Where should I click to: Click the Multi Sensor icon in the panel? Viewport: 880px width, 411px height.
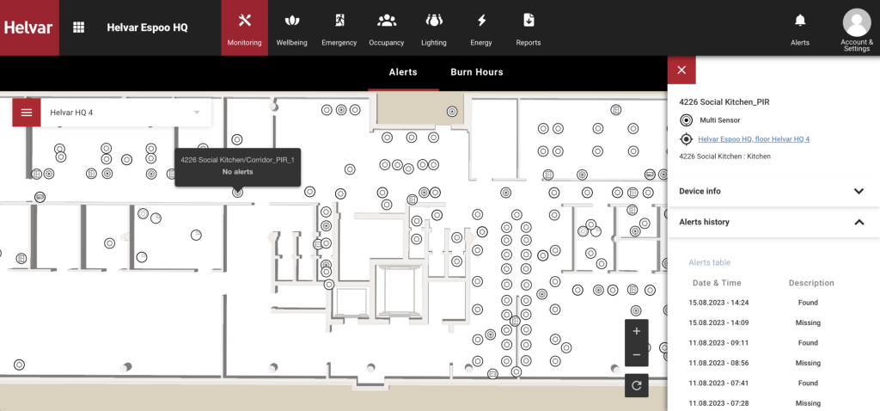pyautogui.click(x=685, y=120)
